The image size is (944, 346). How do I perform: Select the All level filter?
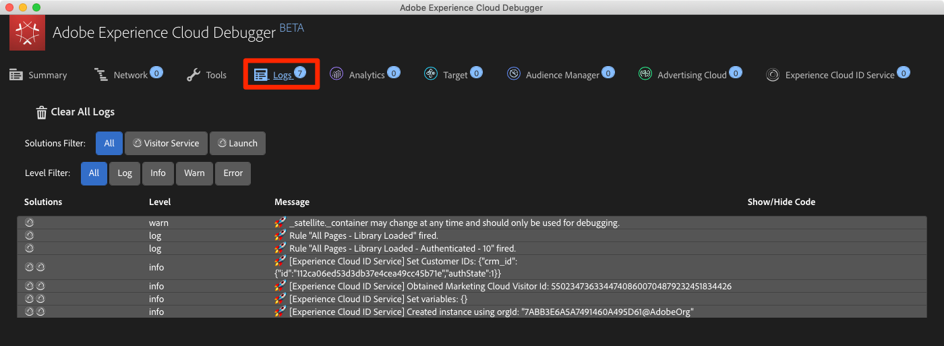pyautogui.click(x=94, y=173)
